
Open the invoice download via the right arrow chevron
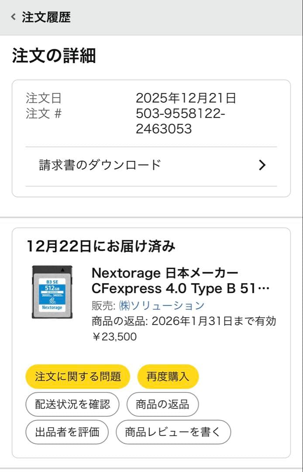pos(262,165)
